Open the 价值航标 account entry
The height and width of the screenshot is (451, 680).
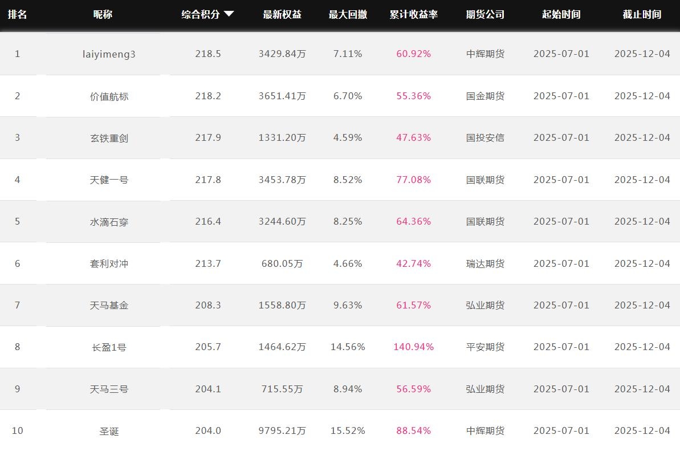point(109,96)
